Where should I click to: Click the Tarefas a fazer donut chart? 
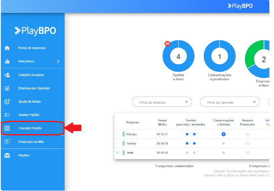point(178,56)
